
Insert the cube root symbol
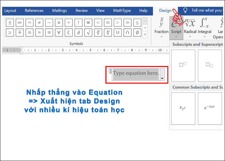coord(98,32)
